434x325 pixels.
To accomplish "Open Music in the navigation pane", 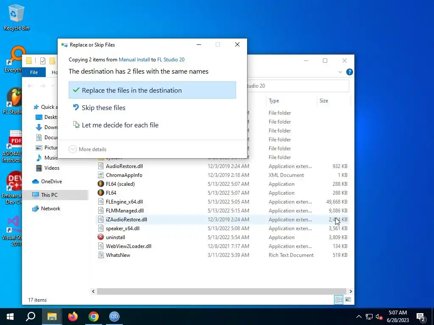I will [47, 158].
